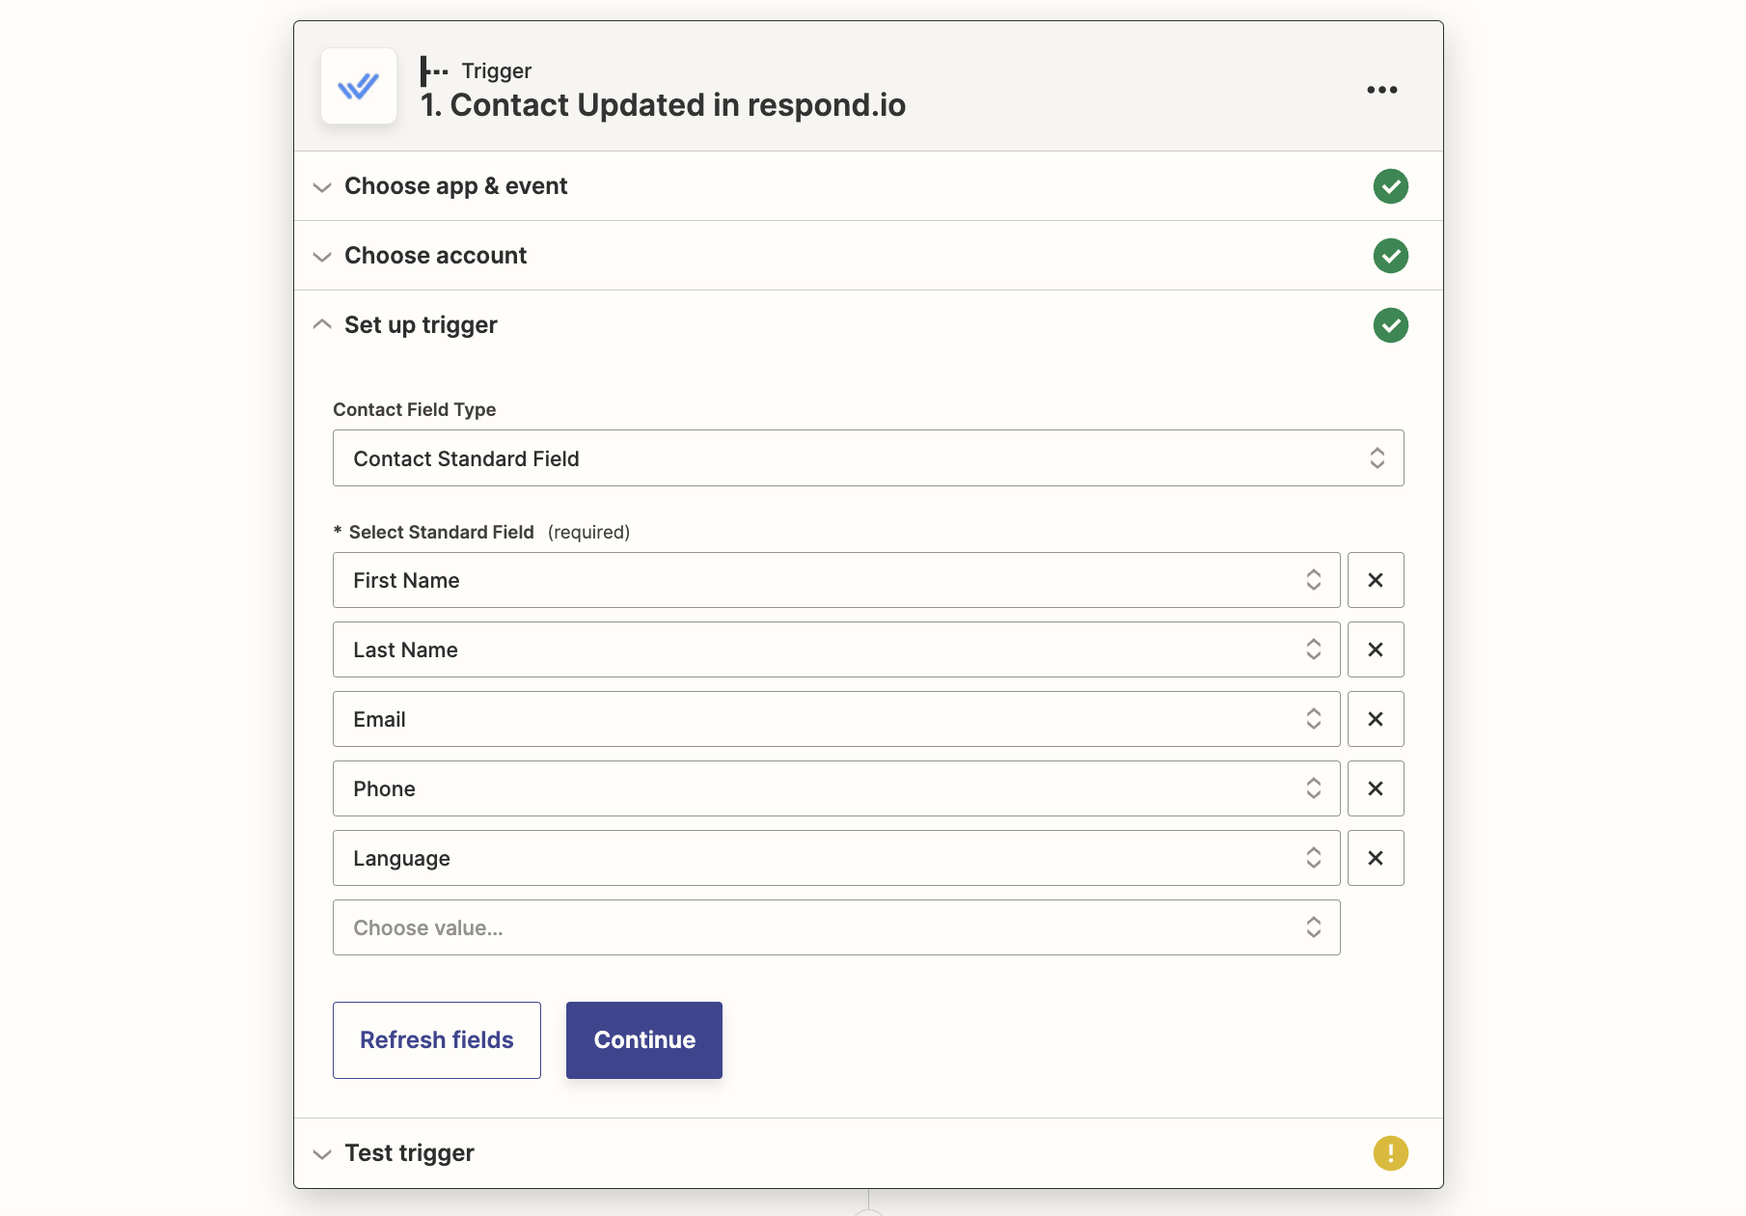Click the Refresh fields button
This screenshot has height=1216, width=1746.
[436, 1040]
